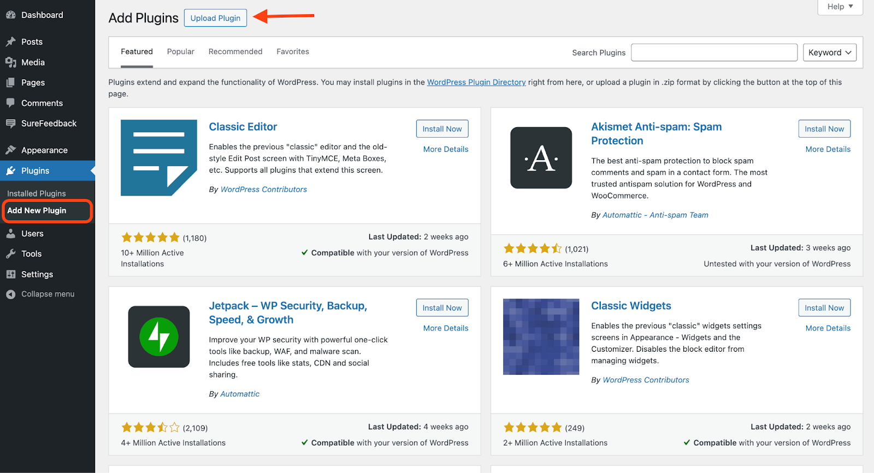Viewport: 874px width, 473px height.
Task: Click the '10+ Million Active Installations' text
Action: click(152, 258)
